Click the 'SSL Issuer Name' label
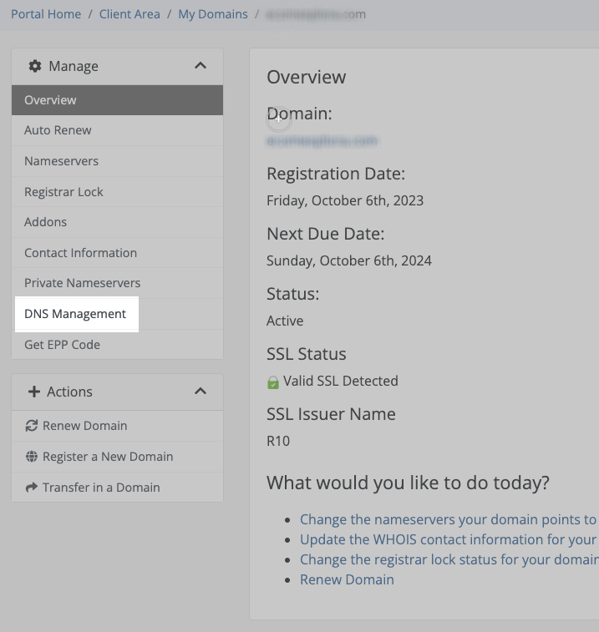Viewport: 599px width, 632px height. (x=331, y=414)
